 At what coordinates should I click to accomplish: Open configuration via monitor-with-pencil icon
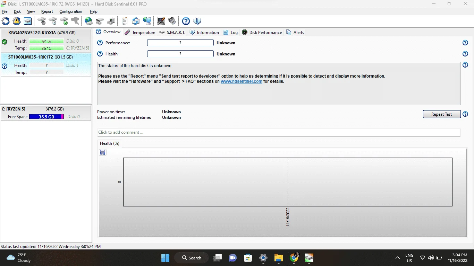tap(161, 21)
